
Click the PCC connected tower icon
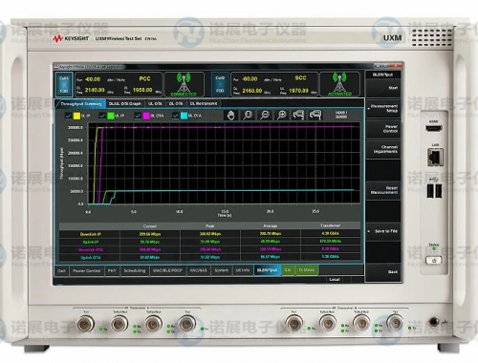click(x=184, y=84)
